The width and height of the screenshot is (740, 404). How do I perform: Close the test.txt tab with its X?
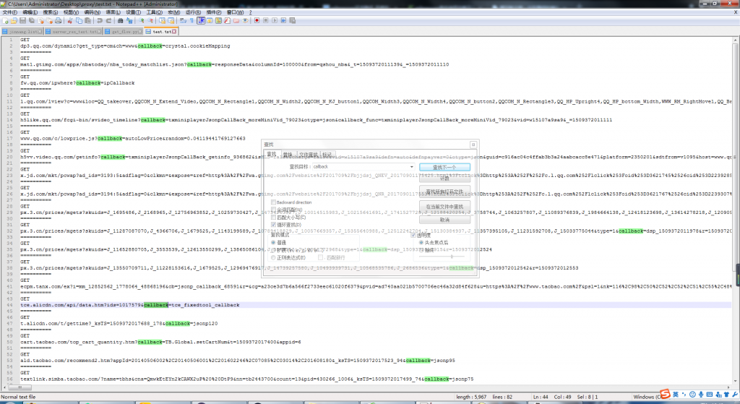coord(174,32)
